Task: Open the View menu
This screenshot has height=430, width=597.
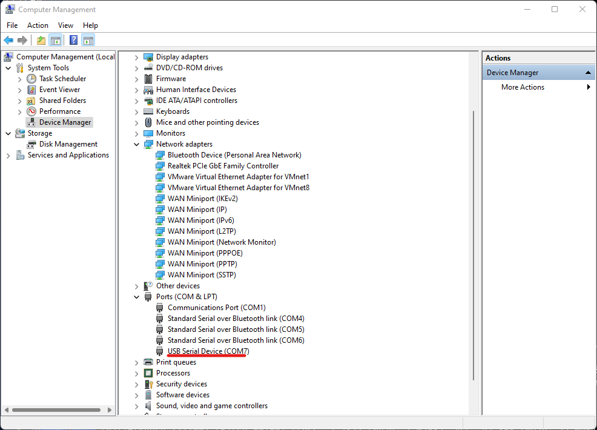Action: click(x=65, y=25)
